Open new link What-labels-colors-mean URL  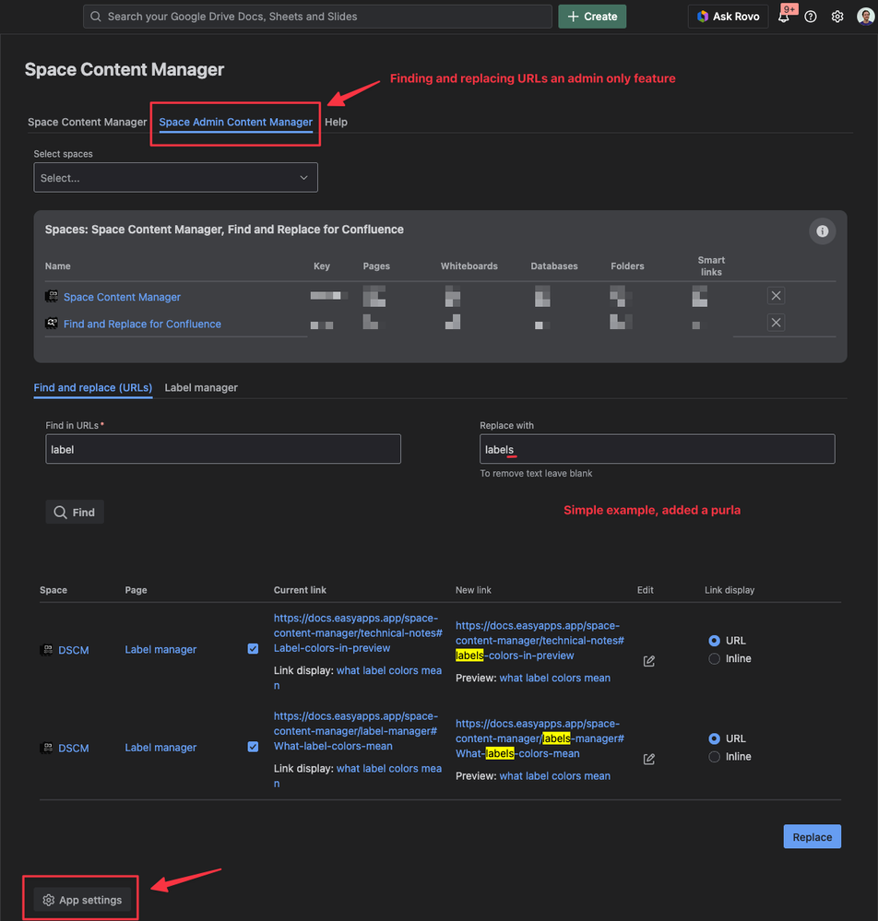pos(540,738)
